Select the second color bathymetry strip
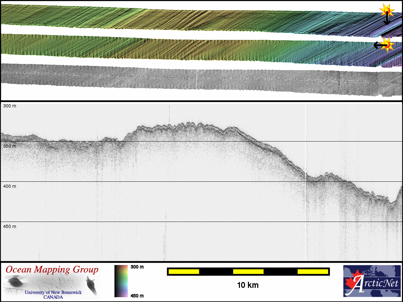 pyautogui.click(x=193, y=48)
